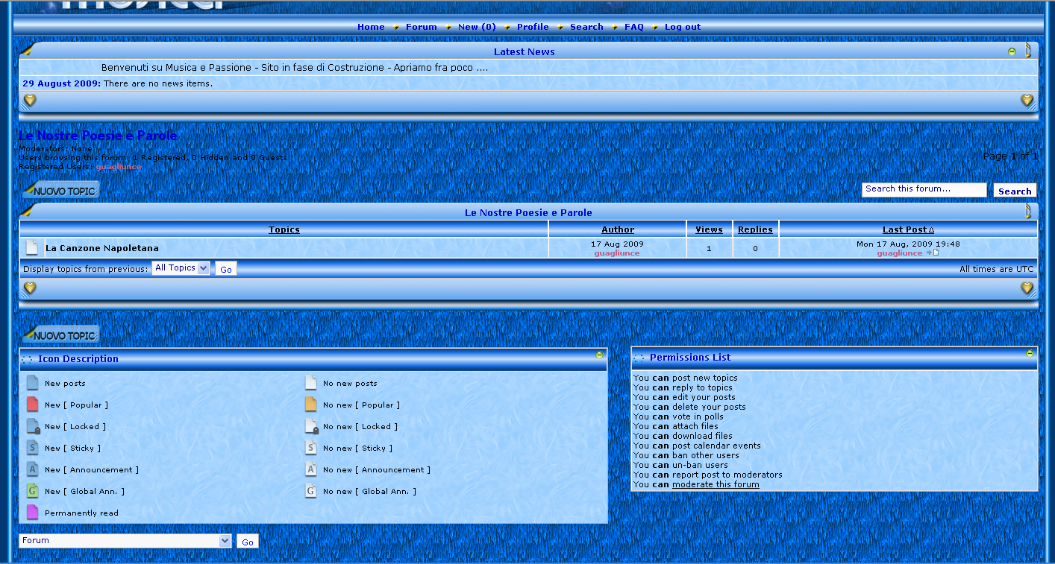
Task: Click the moderate this forum link
Action: point(716,485)
